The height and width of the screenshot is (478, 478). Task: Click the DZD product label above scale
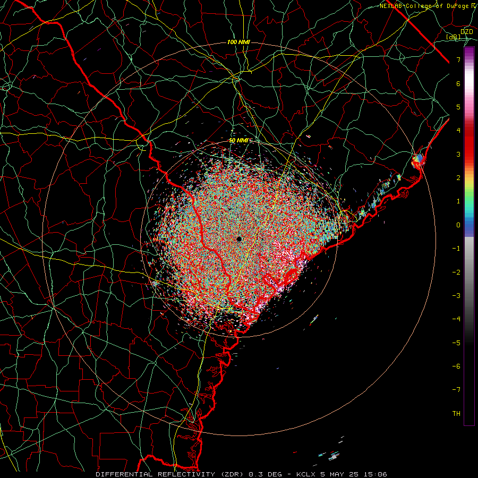[467, 32]
